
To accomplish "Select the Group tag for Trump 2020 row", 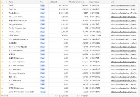I will coord(43,92).
